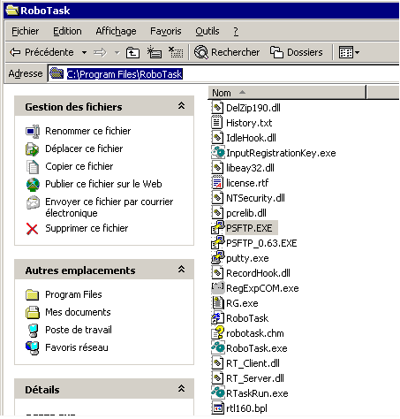Click the RTaskRun.exe gear icon
400x419 pixels.
pos(218,392)
